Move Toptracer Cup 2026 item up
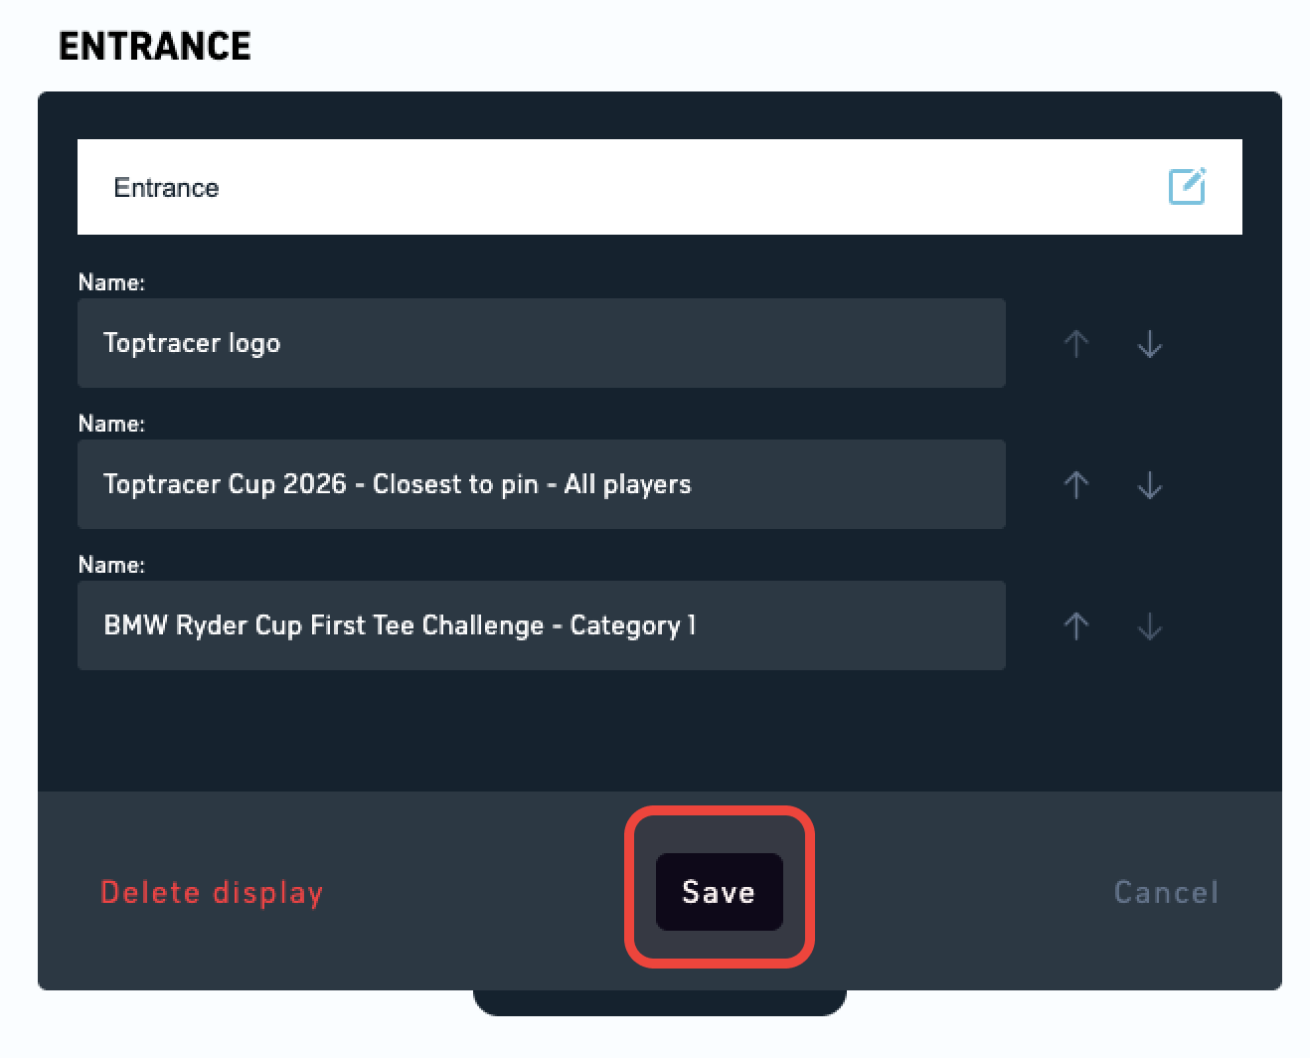Image resolution: width=1310 pixels, height=1058 pixels. [1076, 485]
